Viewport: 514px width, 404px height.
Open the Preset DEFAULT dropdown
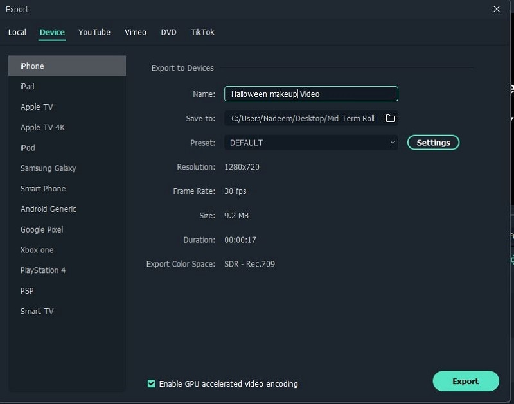point(311,143)
